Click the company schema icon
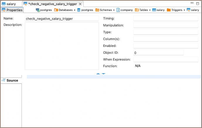Image resolution: width=202 pixels, height=128 pixels. 118,10
